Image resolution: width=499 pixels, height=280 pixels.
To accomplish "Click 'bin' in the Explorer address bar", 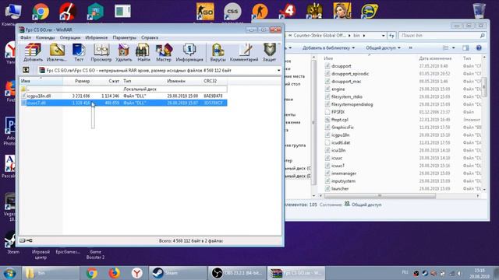I will tap(356, 36).
